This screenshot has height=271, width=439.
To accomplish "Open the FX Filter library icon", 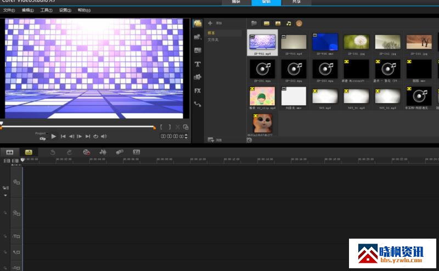I will [x=198, y=91].
